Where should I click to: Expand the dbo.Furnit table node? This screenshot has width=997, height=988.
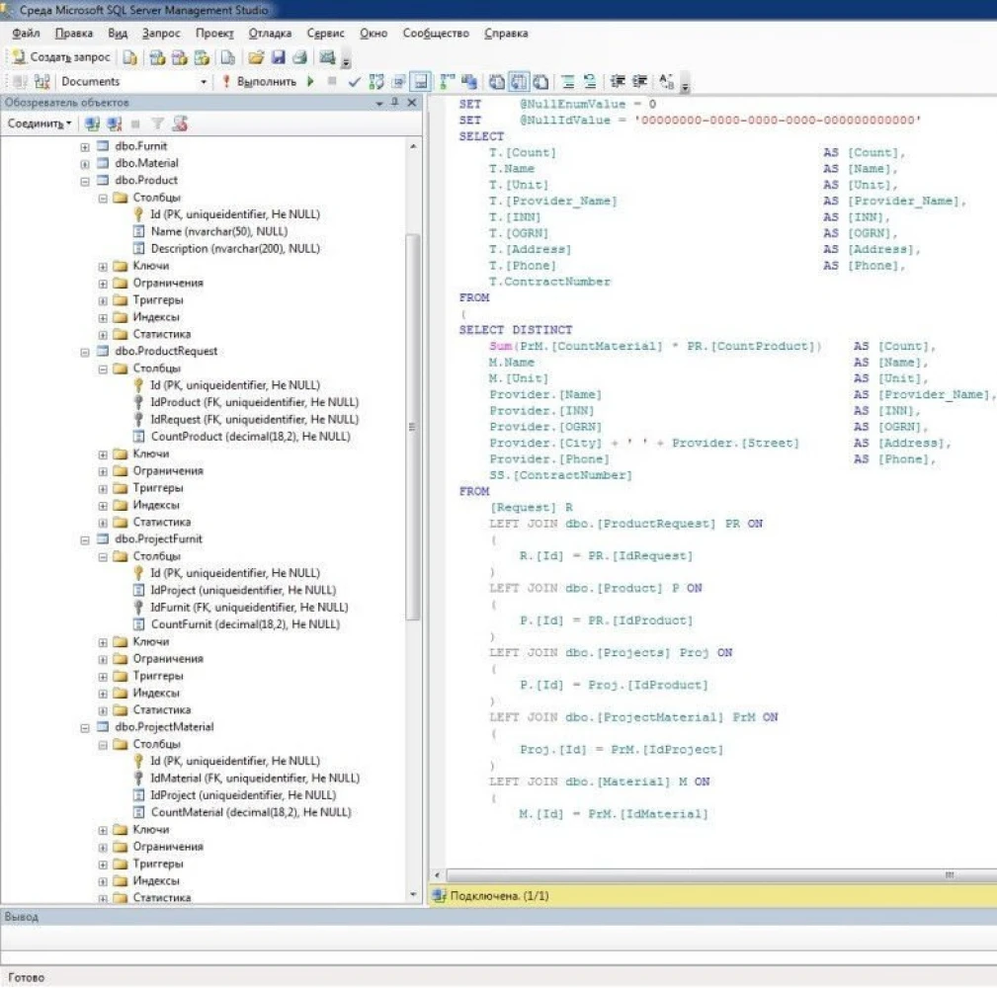pyautogui.click(x=85, y=147)
